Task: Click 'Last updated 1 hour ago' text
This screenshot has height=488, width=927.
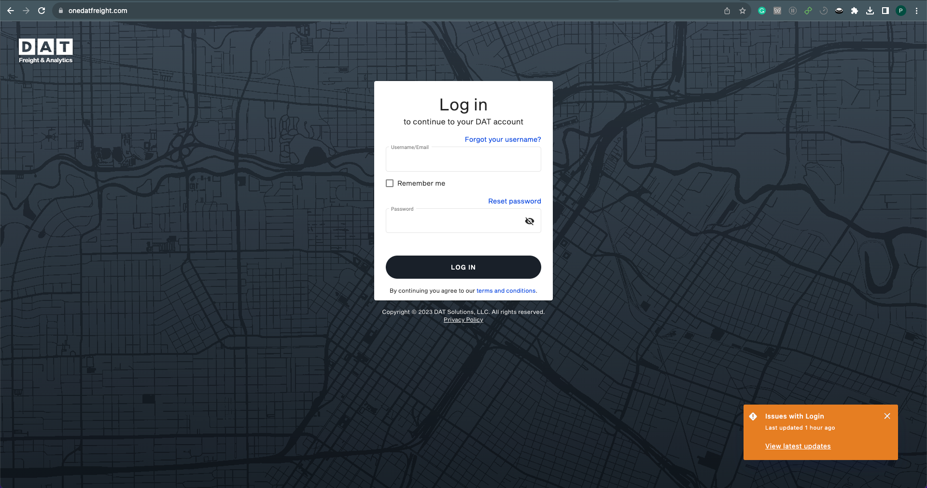Action: pyautogui.click(x=800, y=428)
